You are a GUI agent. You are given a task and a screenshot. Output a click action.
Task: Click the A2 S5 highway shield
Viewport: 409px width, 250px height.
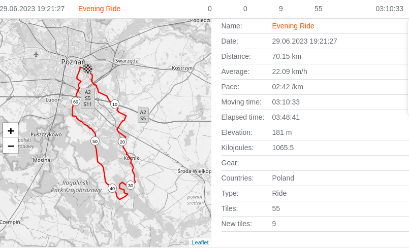[143, 115]
